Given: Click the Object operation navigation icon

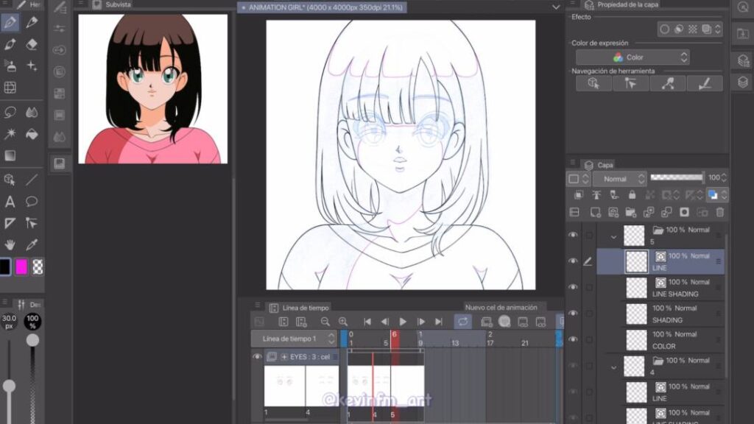Looking at the screenshot, I should click(594, 84).
